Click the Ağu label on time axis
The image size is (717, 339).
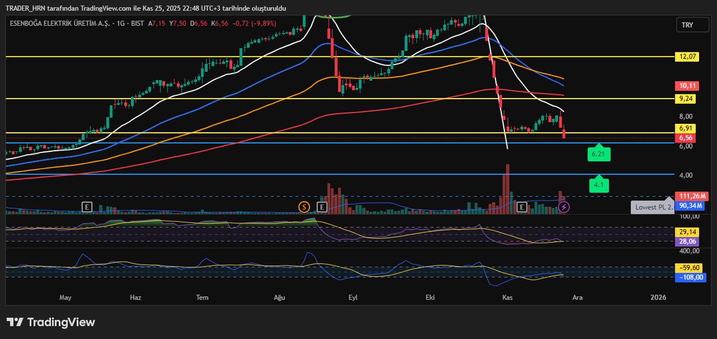(280, 297)
